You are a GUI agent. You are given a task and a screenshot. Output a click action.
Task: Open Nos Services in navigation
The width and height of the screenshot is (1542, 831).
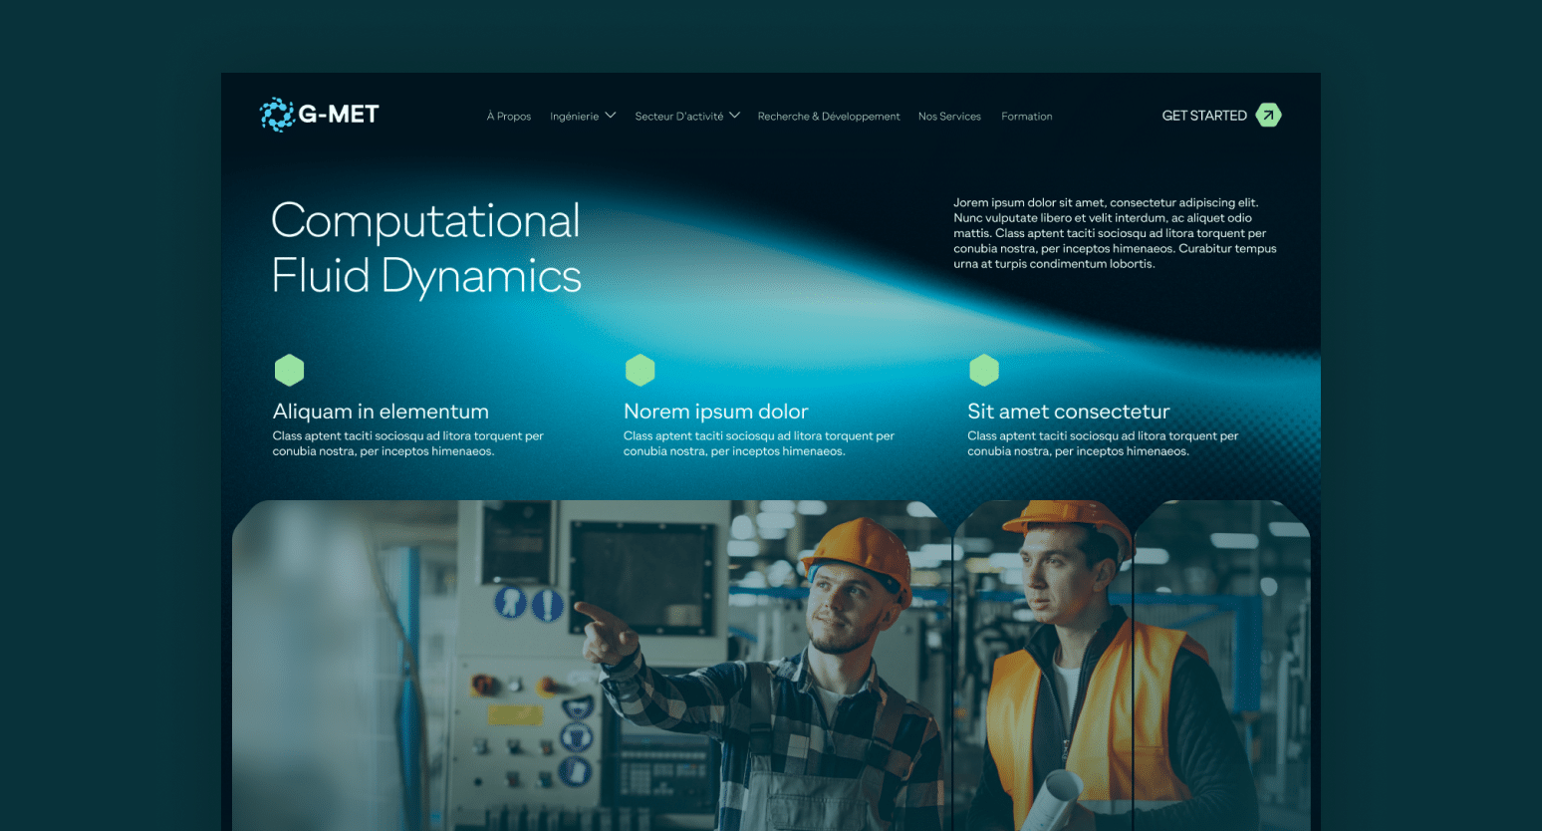(x=949, y=117)
